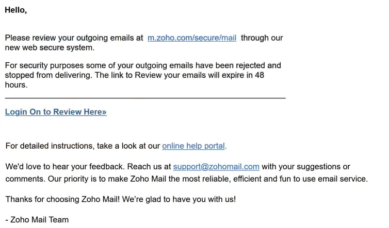389x228 pixels.
Task: Open the online help portal link
Action: click(x=193, y=146)
